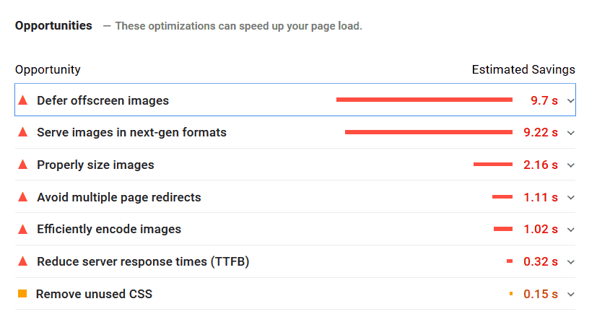Click the 9.22 s estimated savings value
Viewport: 597px width, 322px height.
[x=540, y=132]
